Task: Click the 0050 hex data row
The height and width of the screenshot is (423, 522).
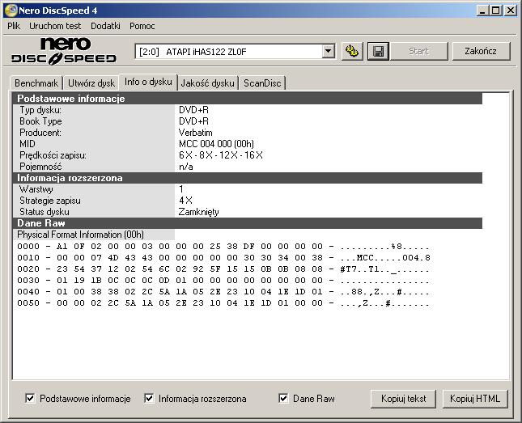Action: (x=223, y=303)
